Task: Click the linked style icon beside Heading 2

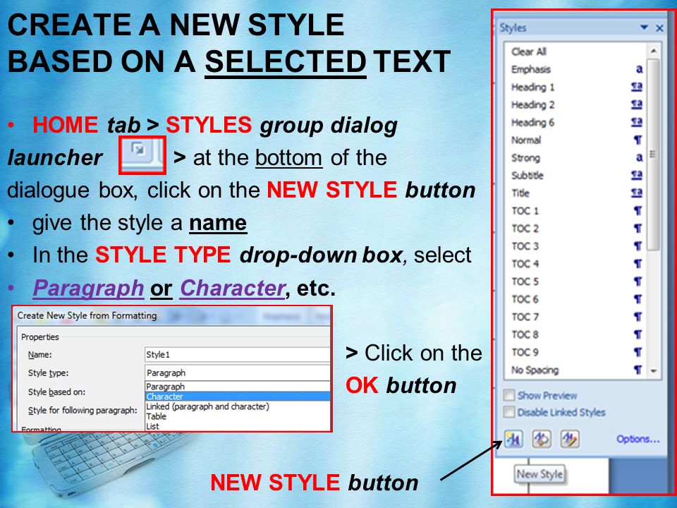Action: pos(637,104)
